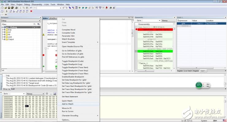The image size is (227, 122).
Task: Click the Debug without Downloading icon
Action: coord(114,8)
